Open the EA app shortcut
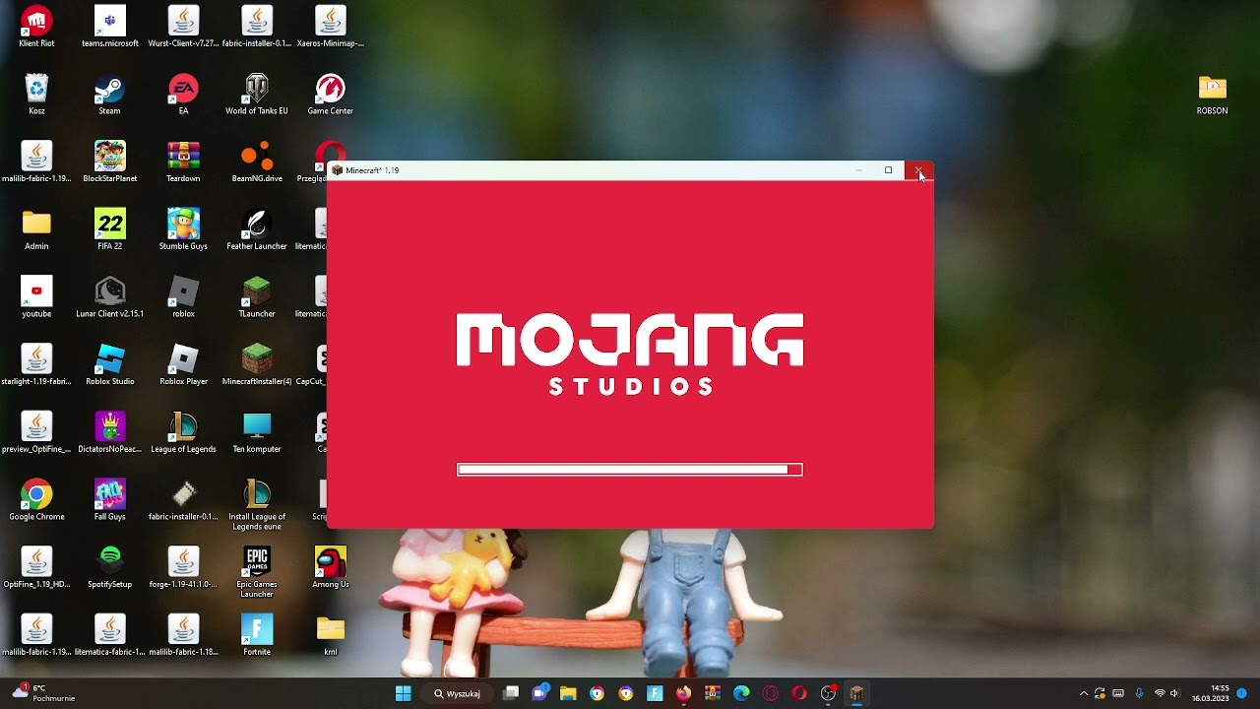 (x=183, y=95)
